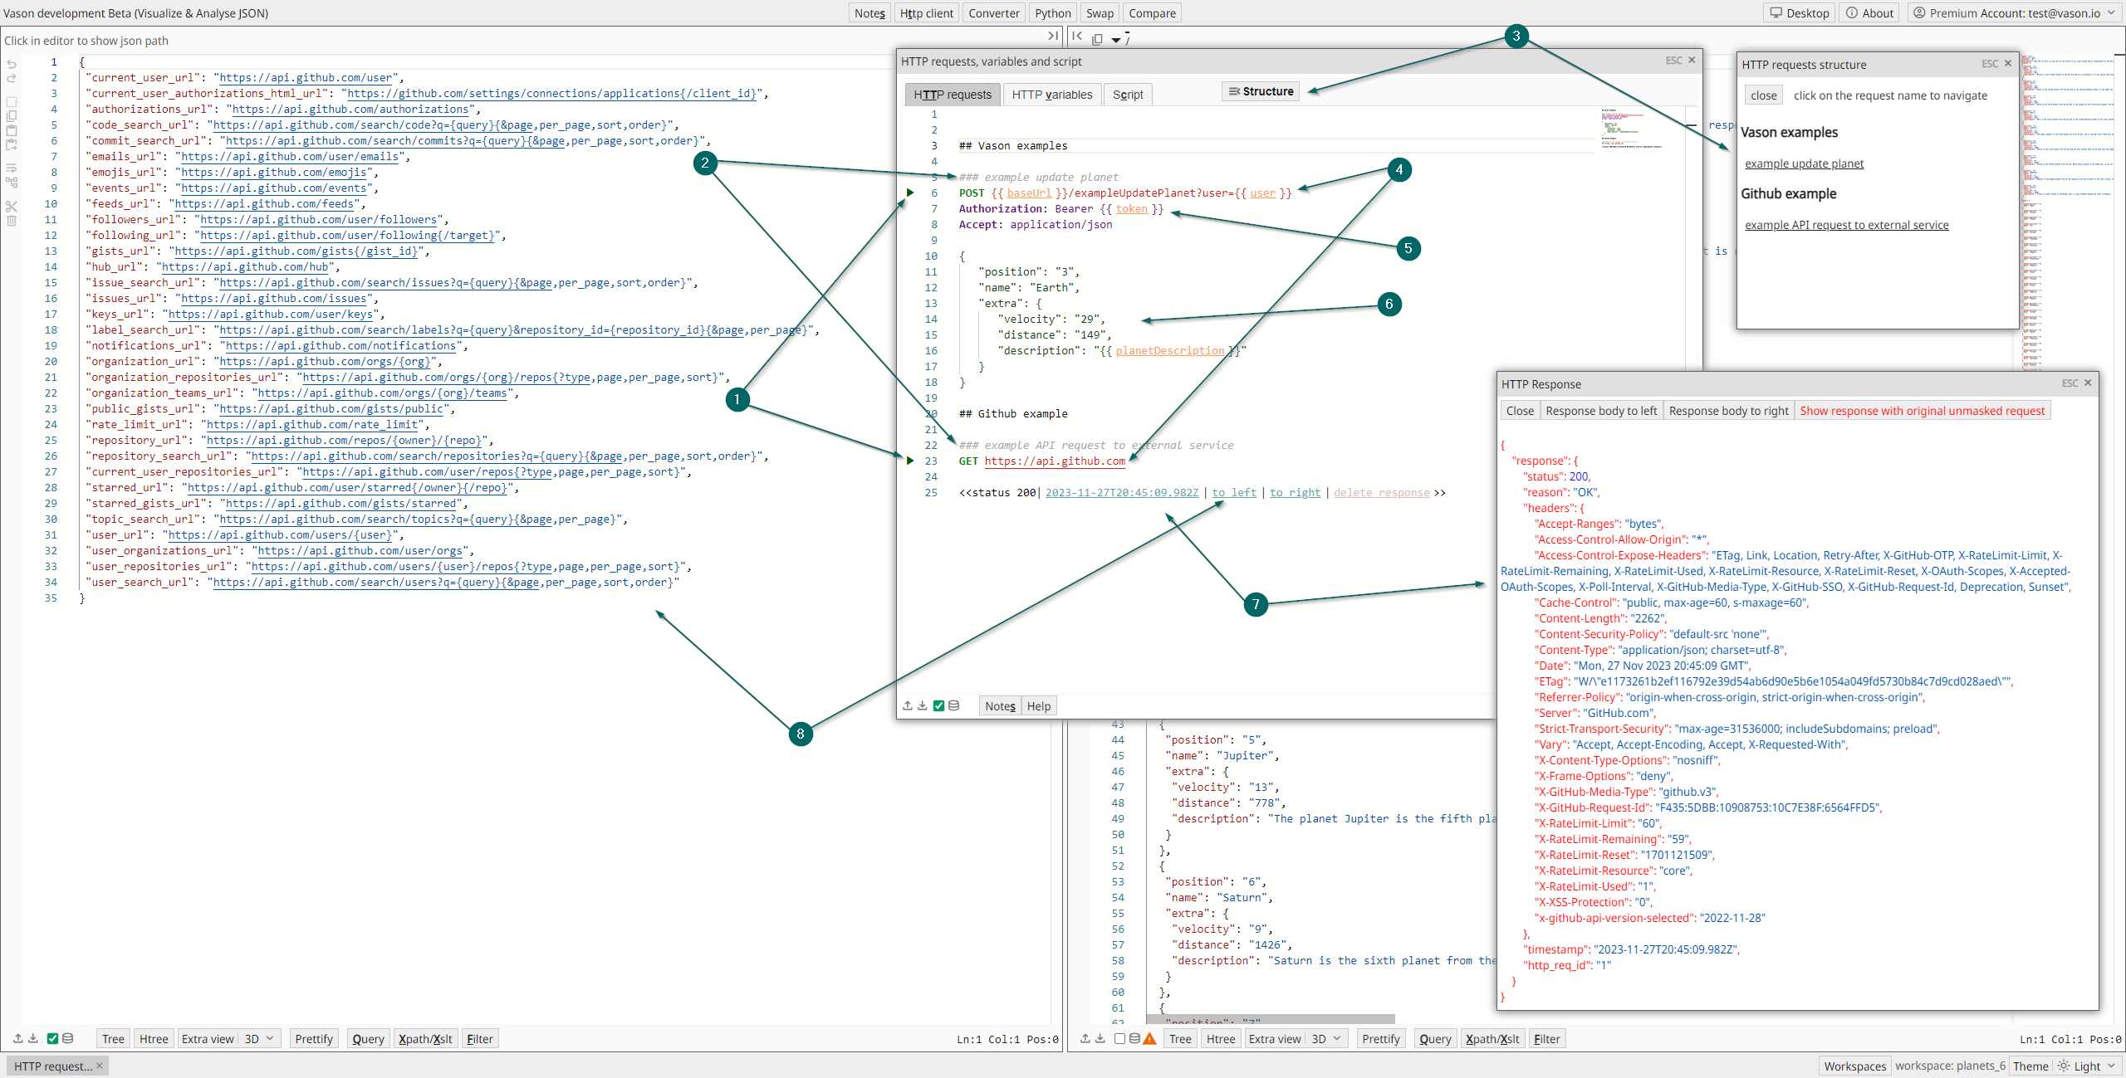Expand the Premium Account dropdown
Viewport: 2126px width, 1078px height.
2111,13
